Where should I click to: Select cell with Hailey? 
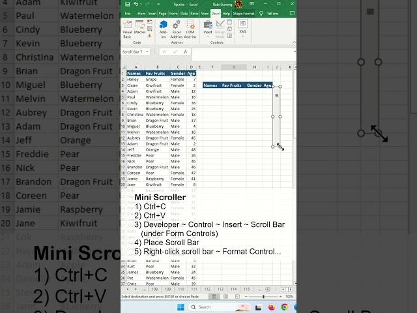point(136,80)
